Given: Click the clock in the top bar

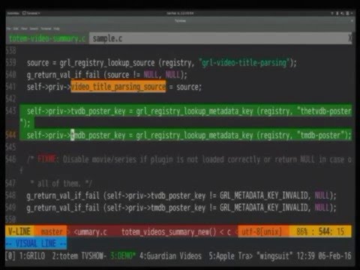Looking at the screenshot, I should click(x=180, y=13).
